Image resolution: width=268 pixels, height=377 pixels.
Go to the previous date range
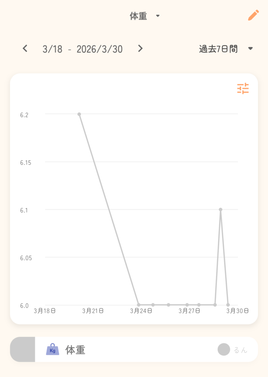(25, 49)
